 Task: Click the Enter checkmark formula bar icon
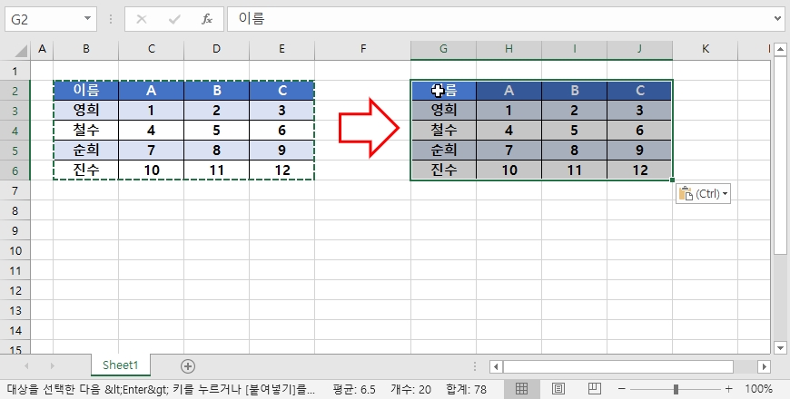(174, 20)
